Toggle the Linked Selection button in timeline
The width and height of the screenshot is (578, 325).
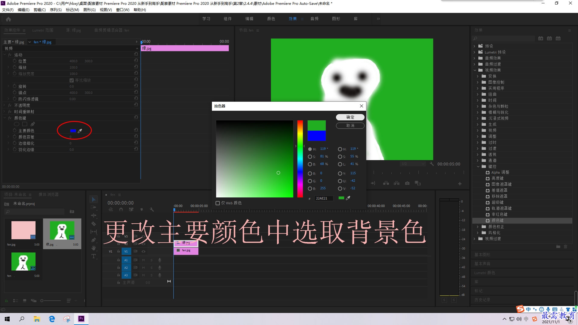[x=131, y=209]
